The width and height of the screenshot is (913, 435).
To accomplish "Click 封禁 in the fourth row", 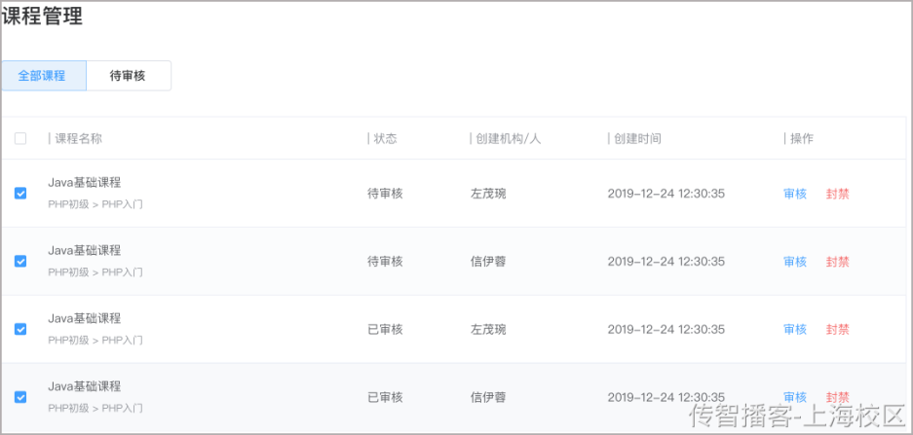I will [x=837, y=398].
